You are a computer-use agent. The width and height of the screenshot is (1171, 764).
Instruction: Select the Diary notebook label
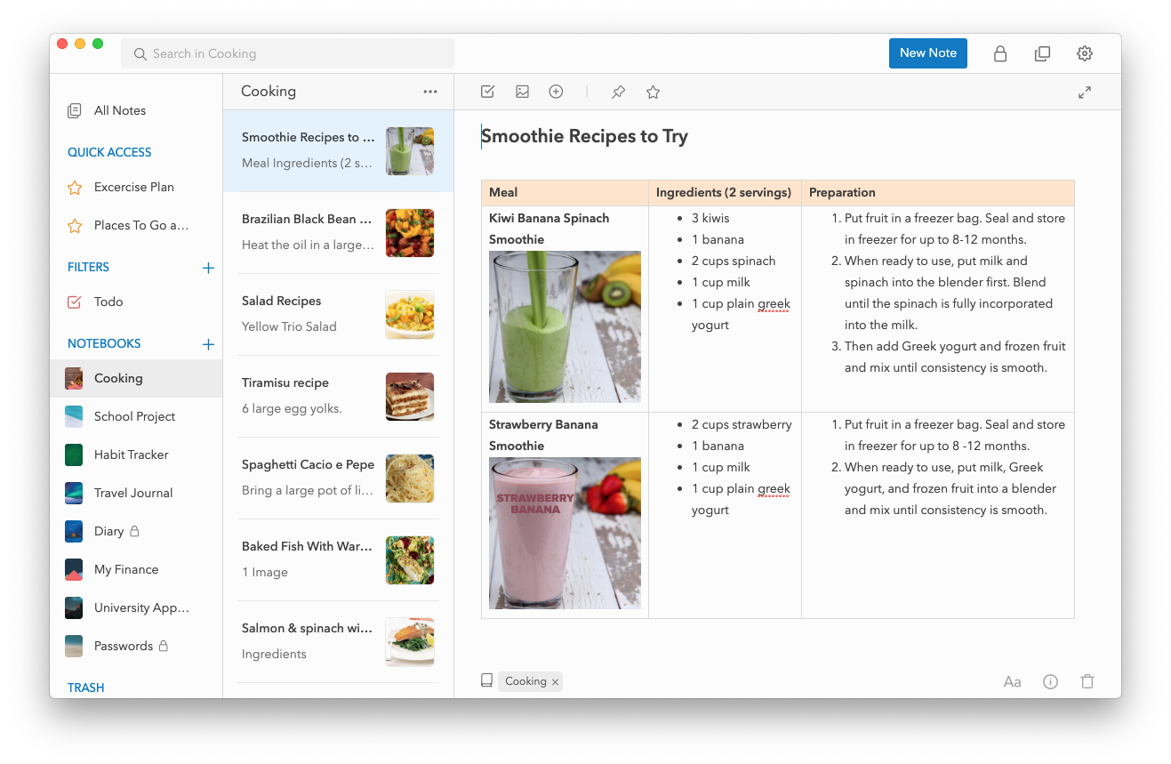[x=108, y=531]
